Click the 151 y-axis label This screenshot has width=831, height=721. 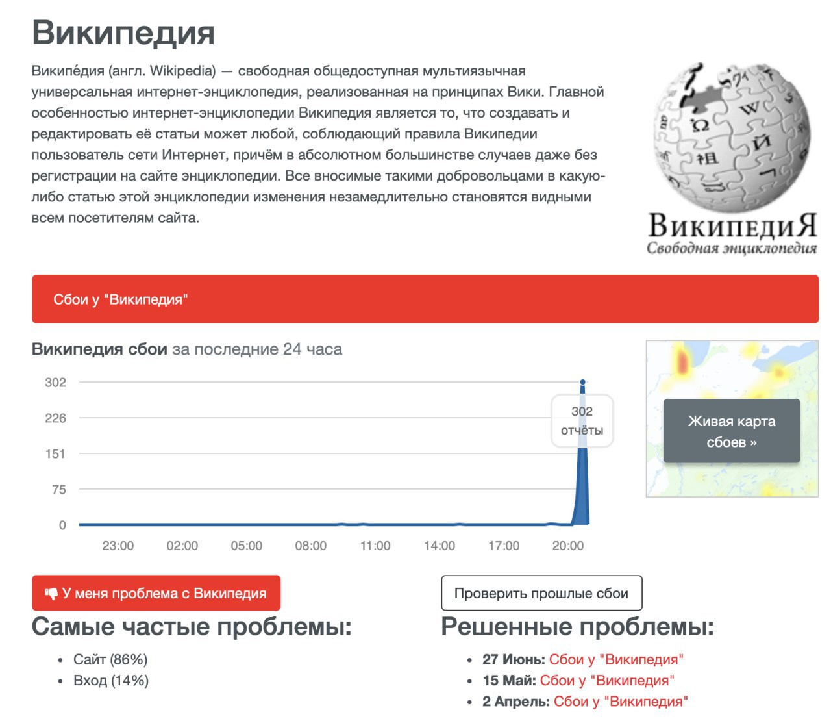coord(55,453)
